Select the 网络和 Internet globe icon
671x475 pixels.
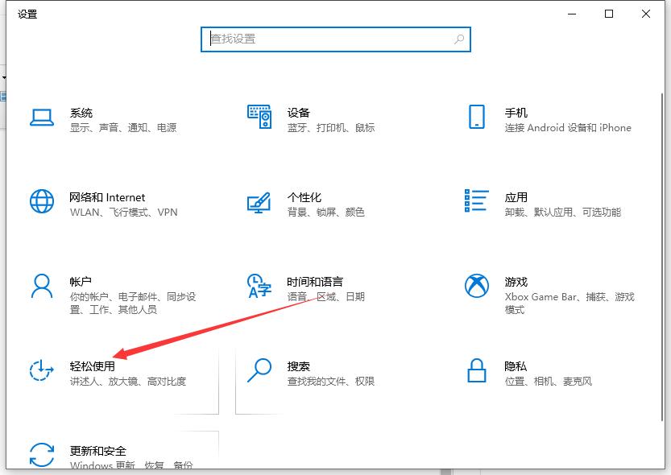point(42,201)
